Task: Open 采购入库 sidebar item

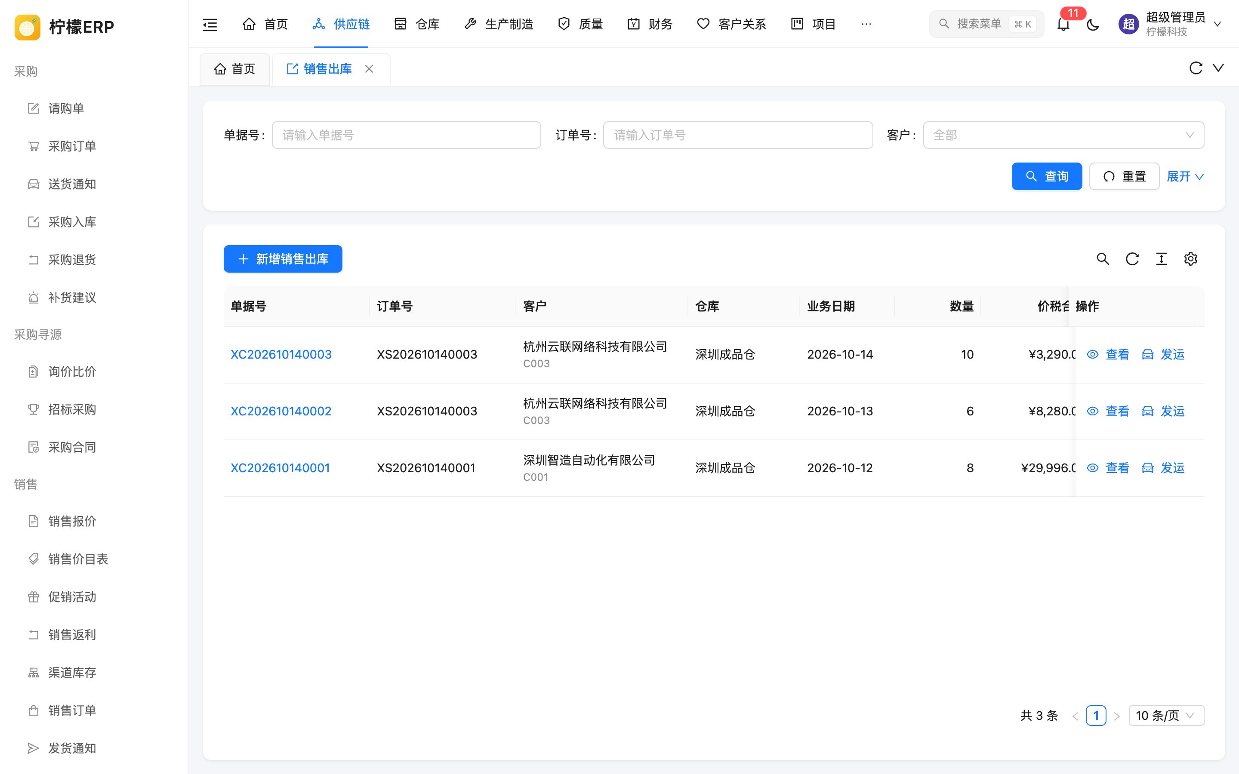Action: (x=94, y=222)
